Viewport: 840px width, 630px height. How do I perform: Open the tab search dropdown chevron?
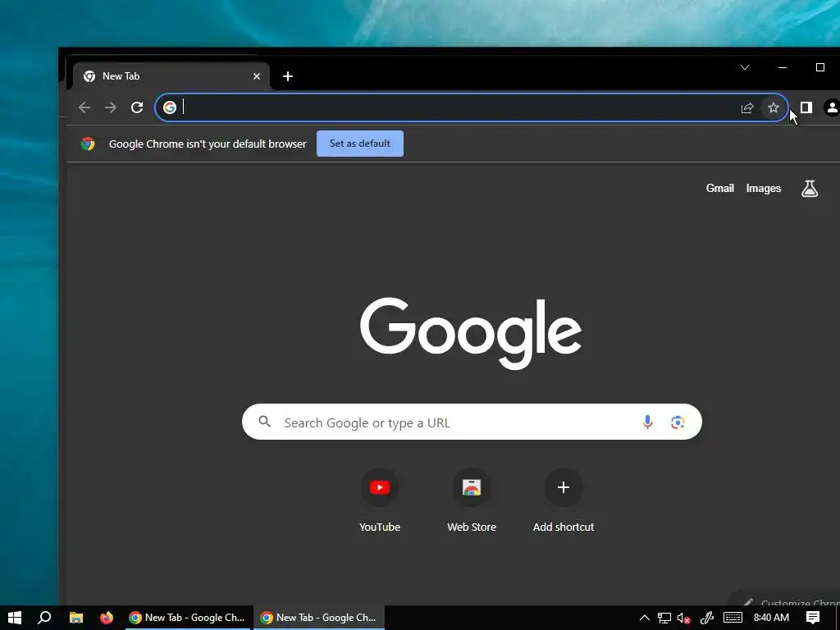point(745,67)
